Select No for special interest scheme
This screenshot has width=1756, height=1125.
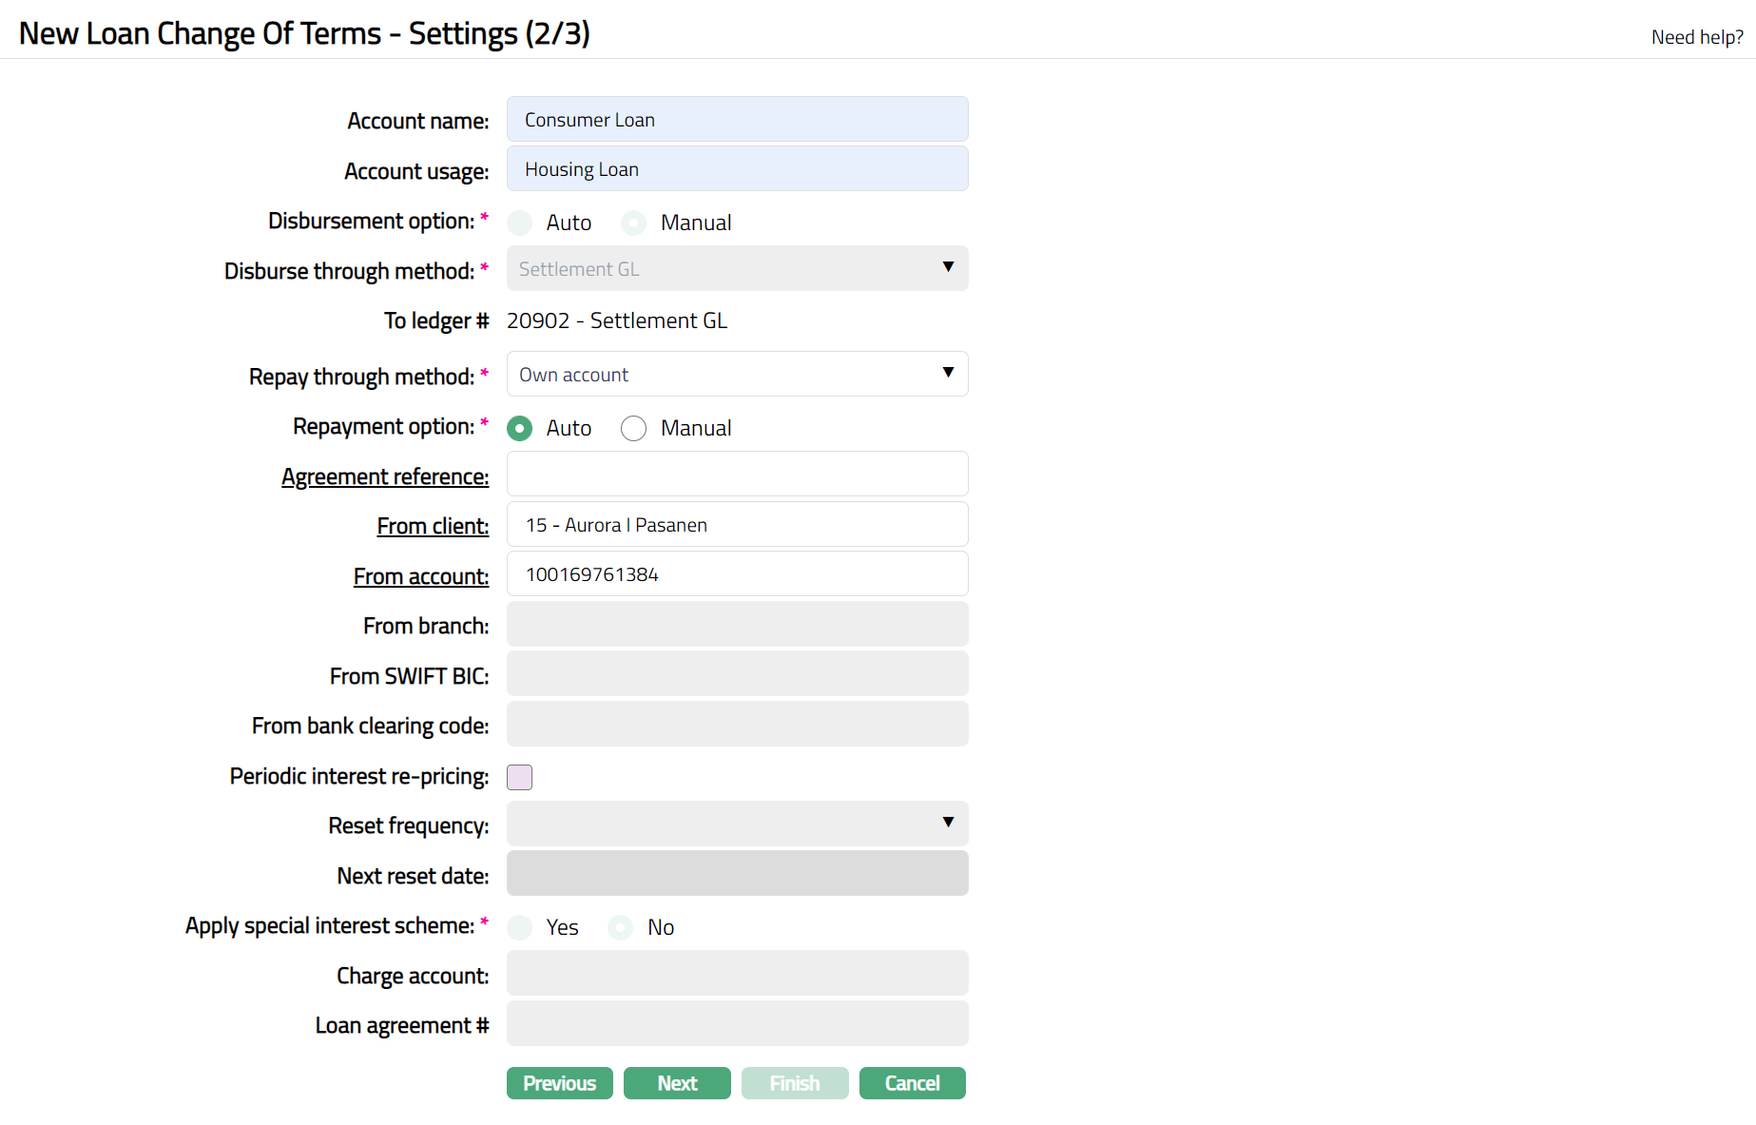pyautogui.click(x=621, y=927)
